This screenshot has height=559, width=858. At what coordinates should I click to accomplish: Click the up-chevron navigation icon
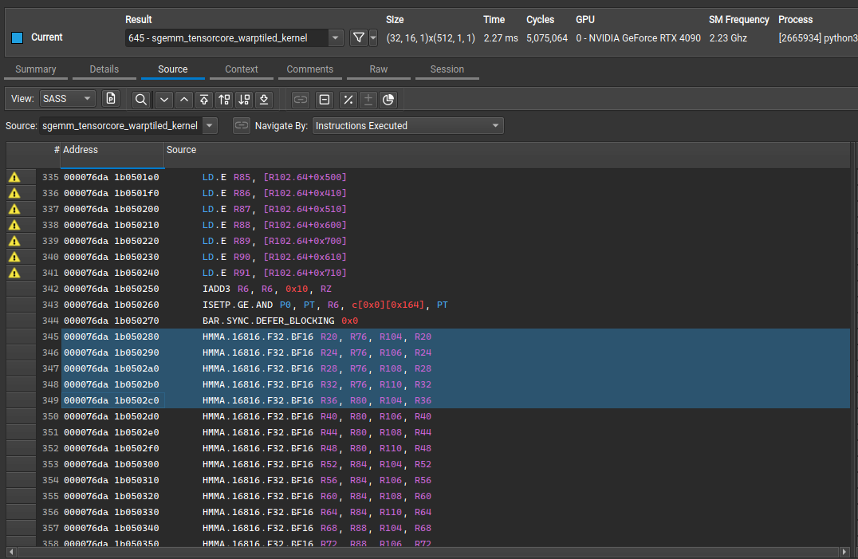184,100
